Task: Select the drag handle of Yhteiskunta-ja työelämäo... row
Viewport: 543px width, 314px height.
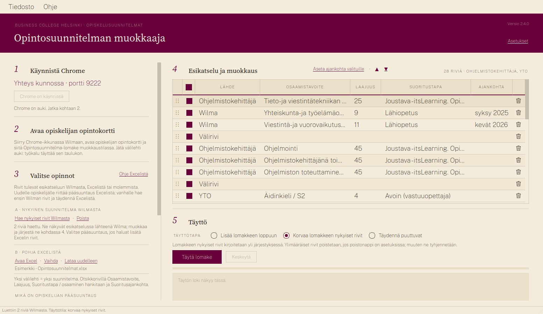Action: 177,113
